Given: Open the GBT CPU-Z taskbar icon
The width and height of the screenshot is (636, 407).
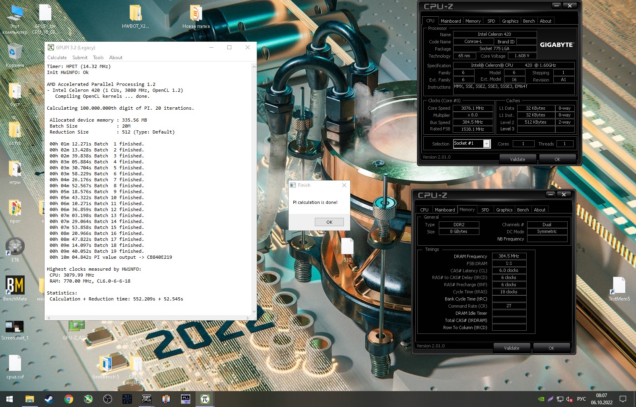Looking at the screenshot, I should tap(146, 399).
